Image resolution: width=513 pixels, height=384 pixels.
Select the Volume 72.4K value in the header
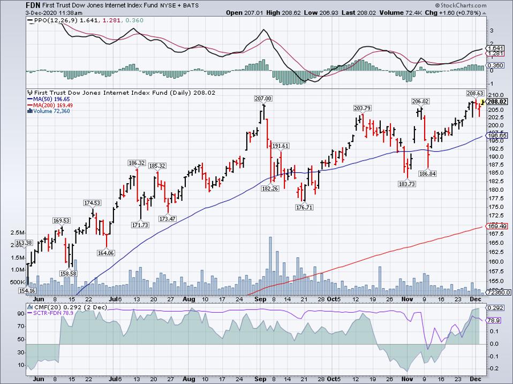coord(401,13)
